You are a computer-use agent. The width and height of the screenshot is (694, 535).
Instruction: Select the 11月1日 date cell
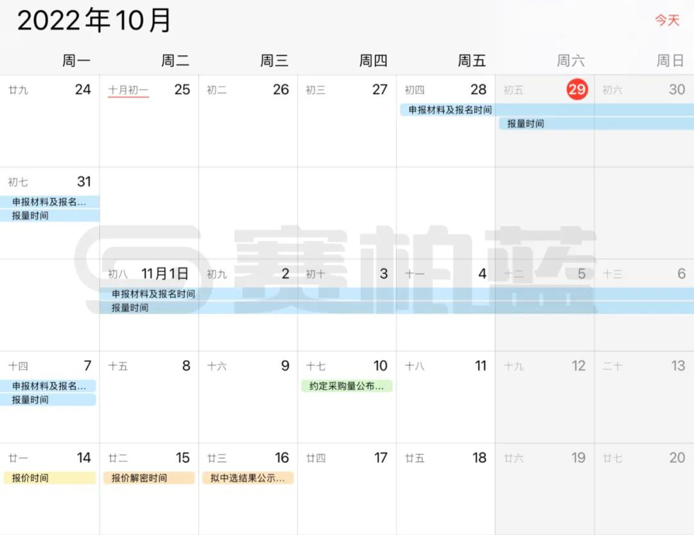165,274
